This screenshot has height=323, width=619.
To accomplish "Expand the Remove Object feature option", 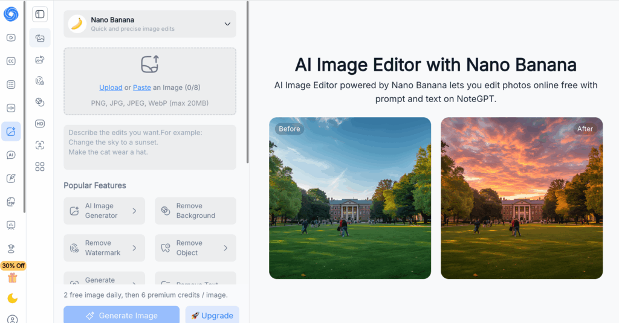I will pos(195,248).
